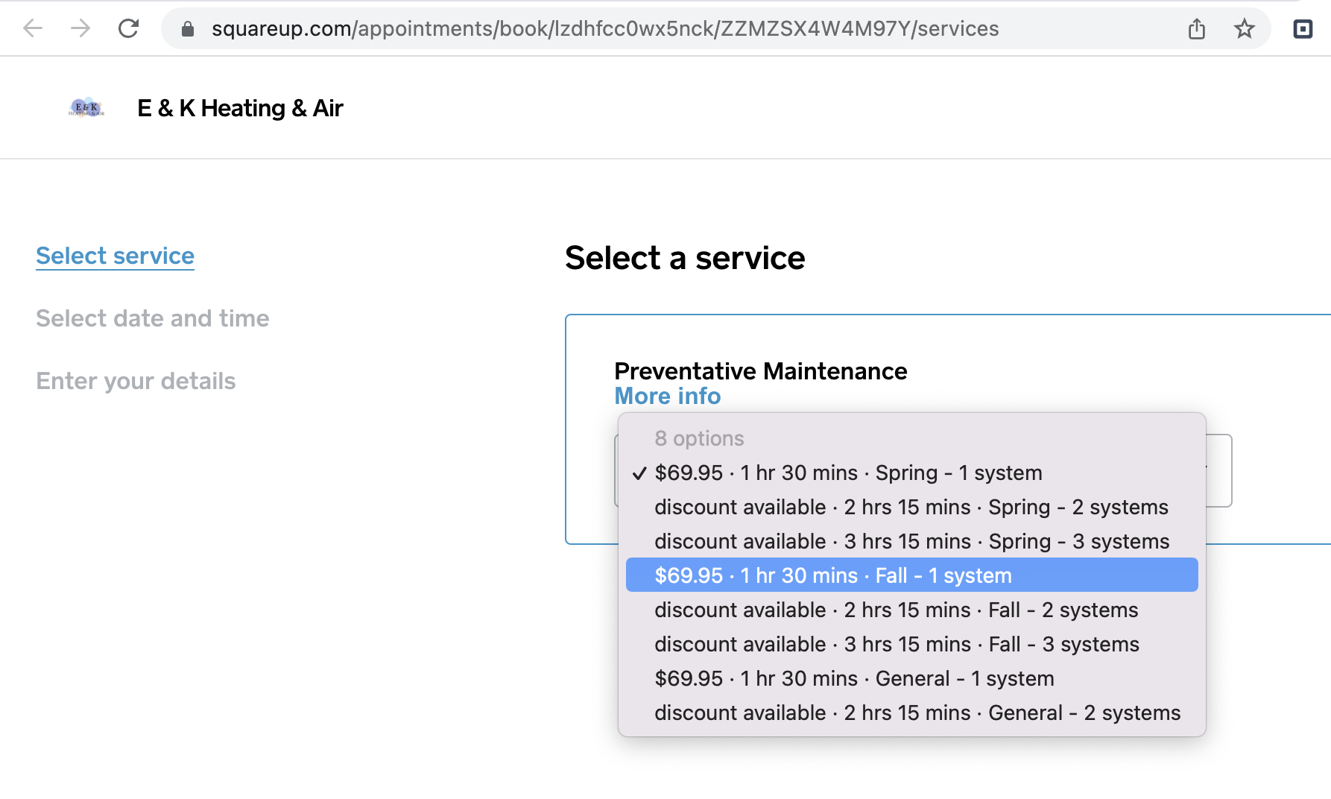Click the E & K Heating logo
This screenshot has height=799, width=1331.
click(x=86, y=108)
